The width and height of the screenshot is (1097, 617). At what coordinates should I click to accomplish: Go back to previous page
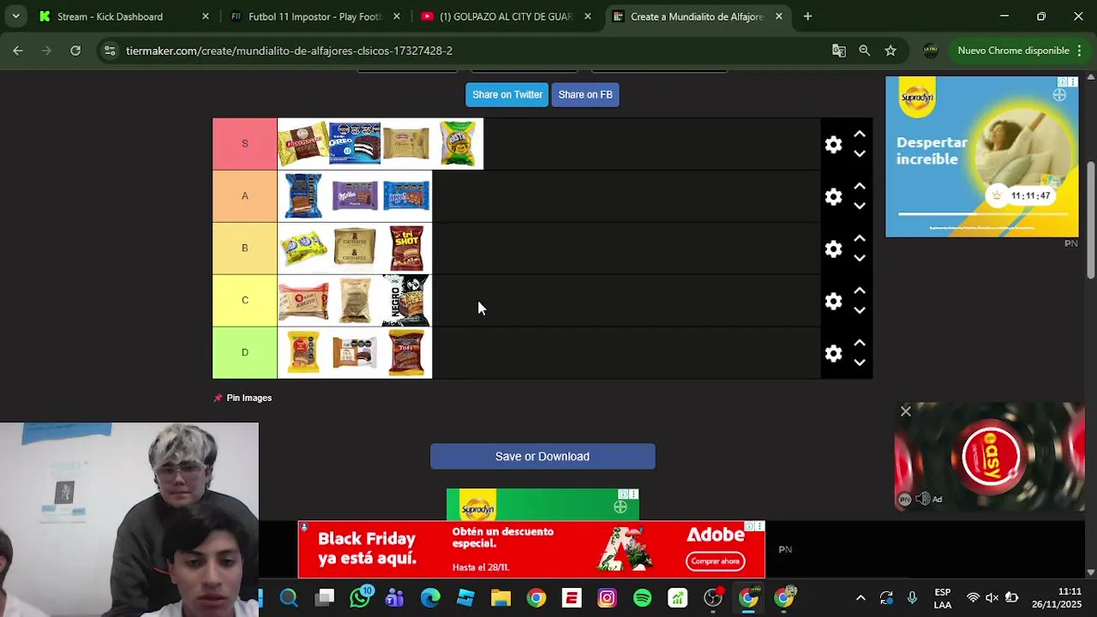click(18, 51)
